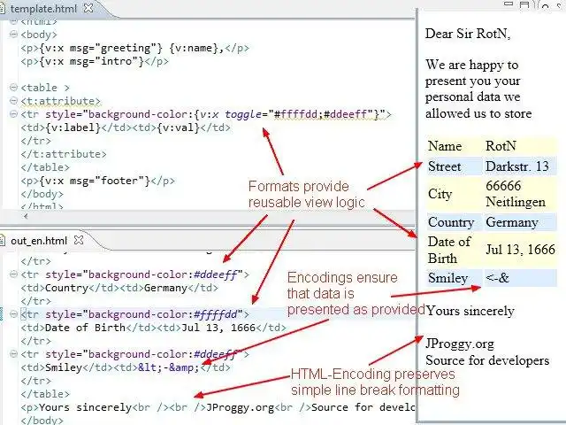Image resolution: width=566 pixels, height=425 pixels.
Task: Click the closing </body> line in template.html
Action: [x=42, y=194]
